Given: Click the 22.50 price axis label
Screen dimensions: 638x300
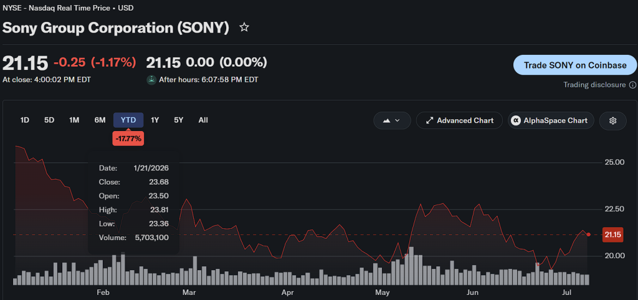Looking at the screenshot, I should coord(614,209).
